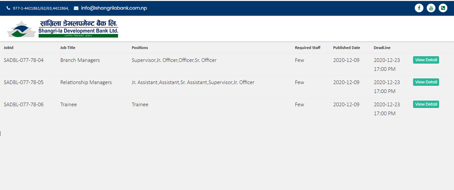Select job ID SADBL-077-78-04

(x=24, y=60)
